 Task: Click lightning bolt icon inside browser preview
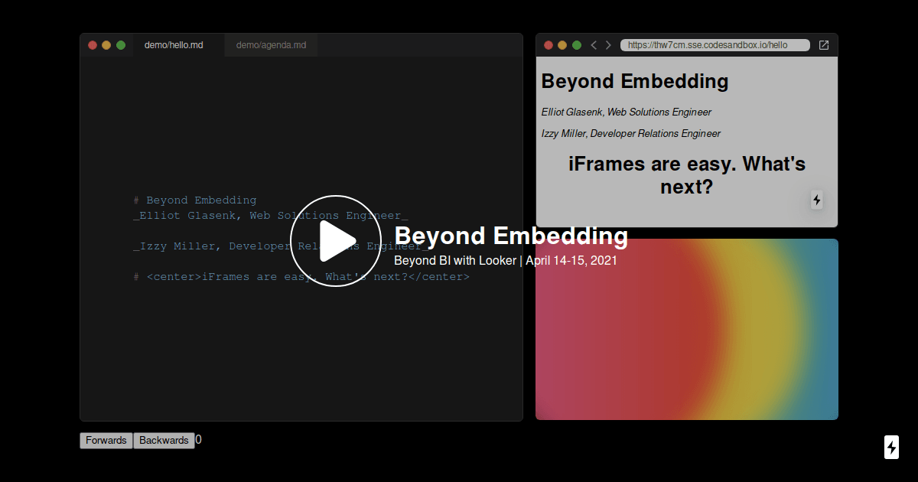pos(816,200)
